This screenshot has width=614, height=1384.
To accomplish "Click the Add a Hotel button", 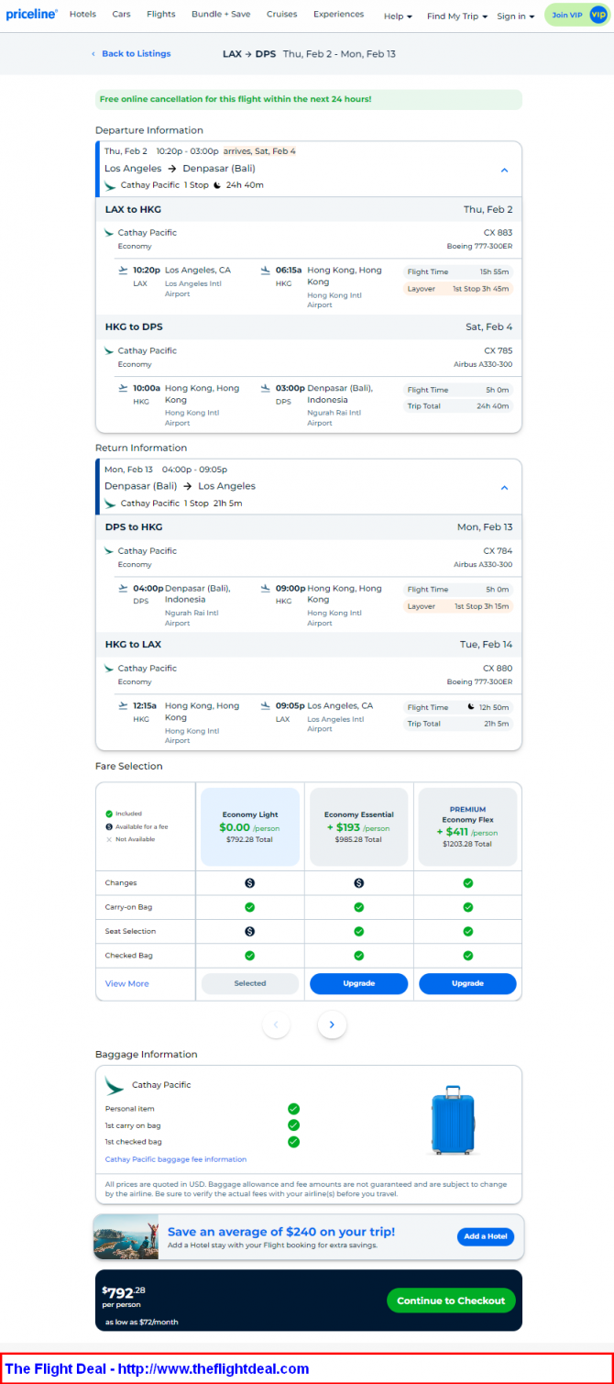I will (486, 1236).
